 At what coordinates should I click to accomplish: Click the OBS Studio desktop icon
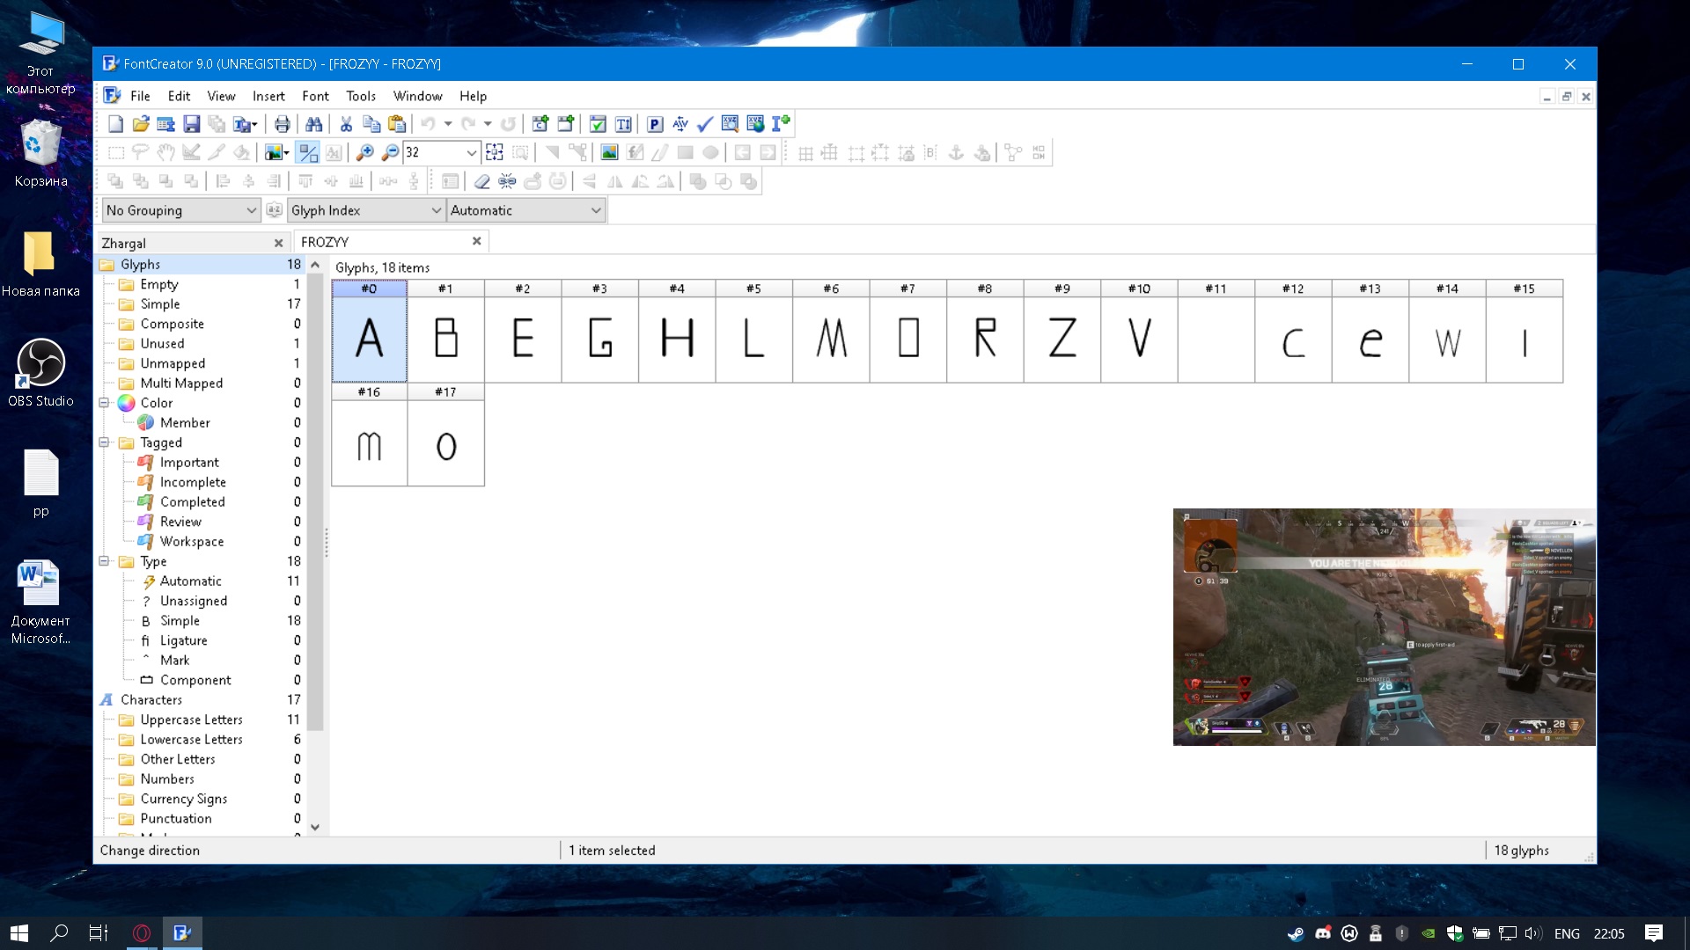click(x=40, y=372)
